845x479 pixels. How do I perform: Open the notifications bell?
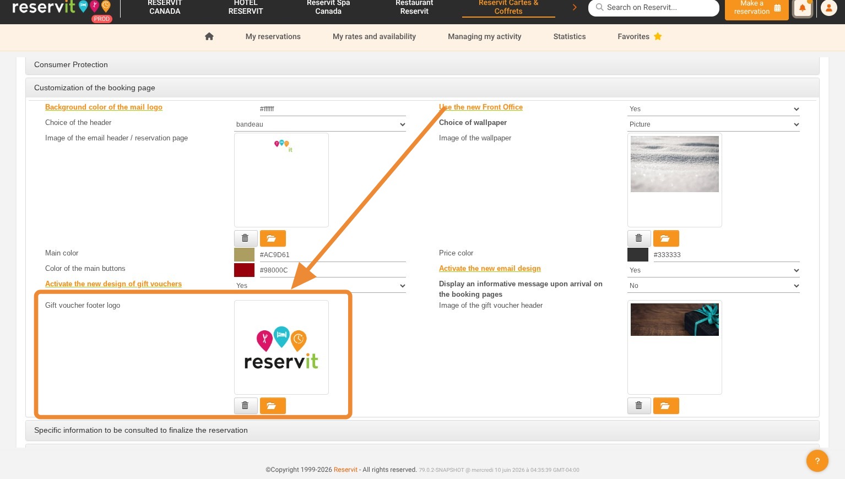point(803,8)
